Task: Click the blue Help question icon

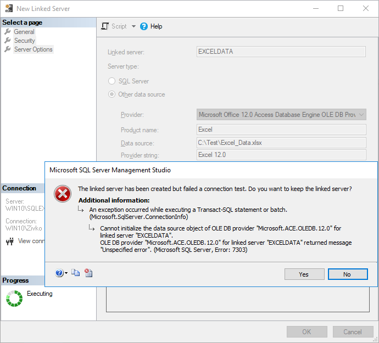Action: pyautogui.click(x=143, y=26)
